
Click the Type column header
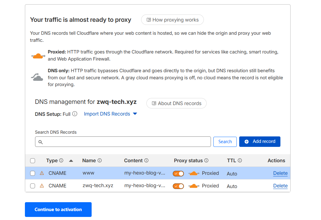point(52,161)
